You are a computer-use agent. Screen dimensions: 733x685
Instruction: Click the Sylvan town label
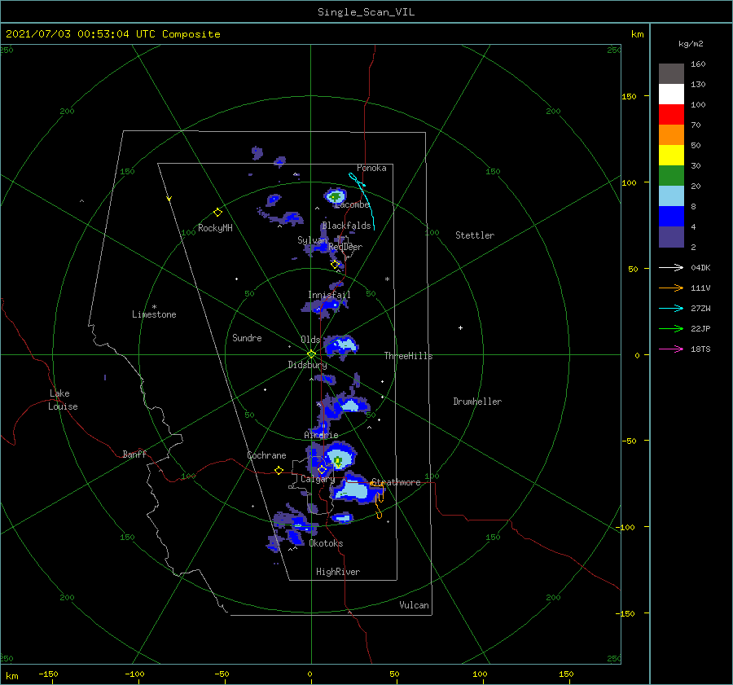pyautogui.click(x=312, y=240)
